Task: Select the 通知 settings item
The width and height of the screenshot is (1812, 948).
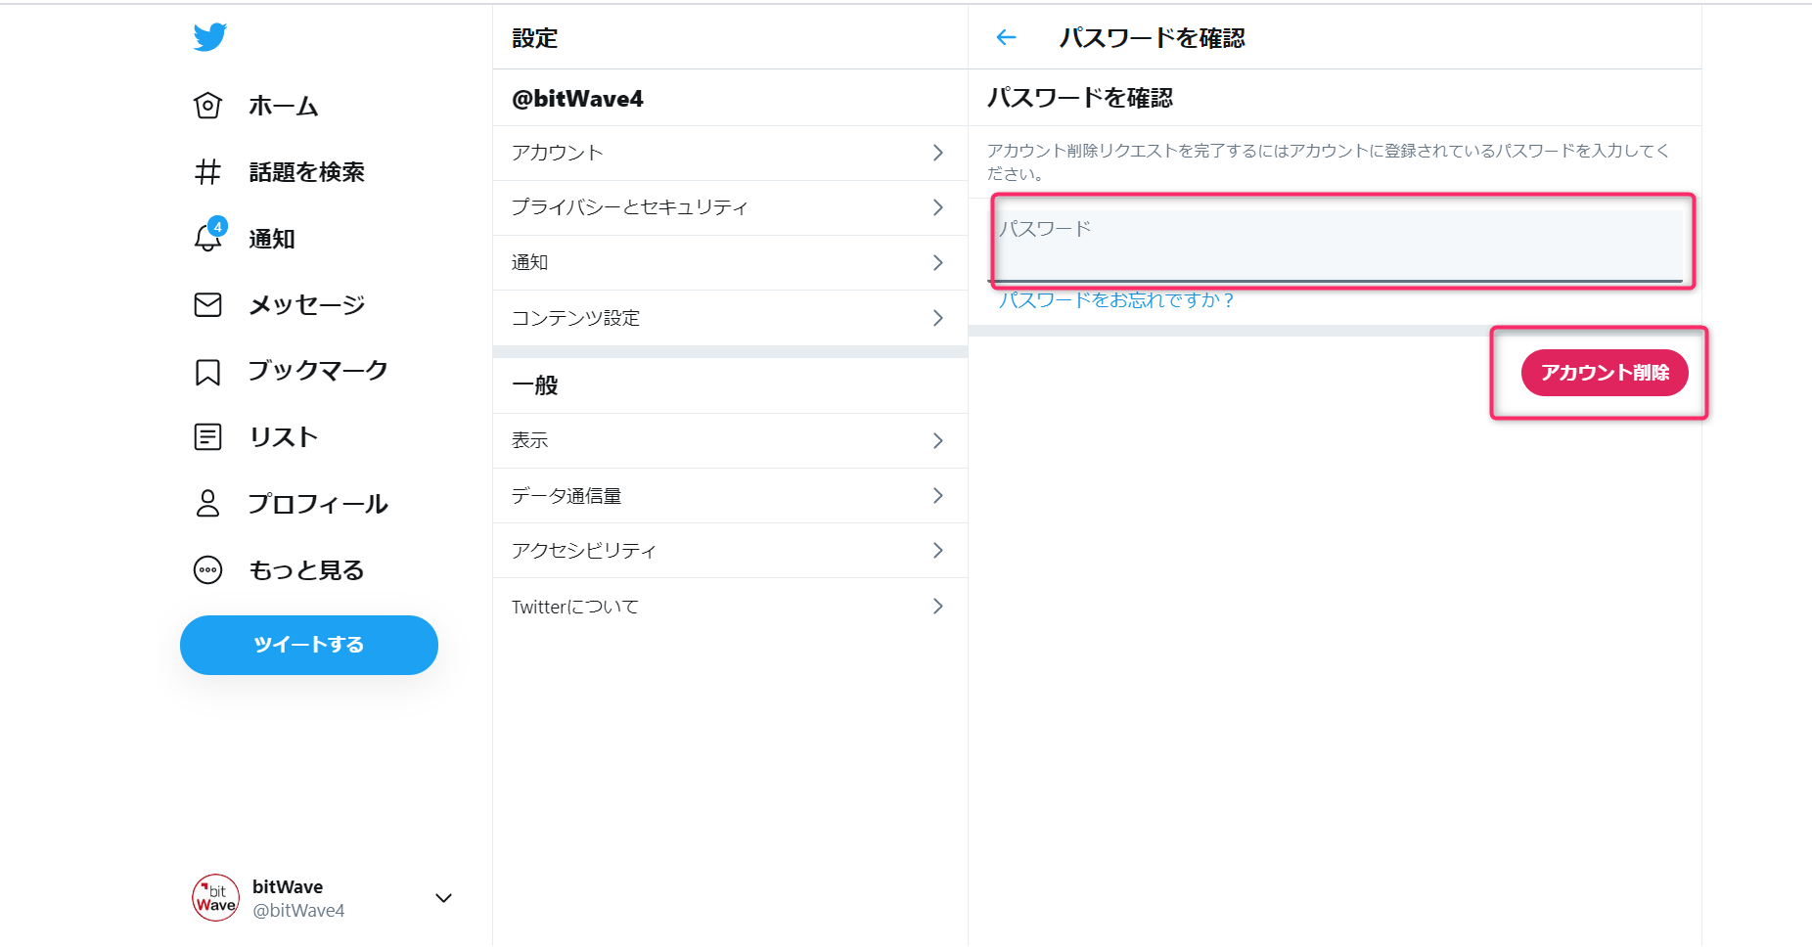Action: tap(730, 262)
